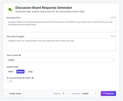The height and width of the screenshot is (101, 123).
Task: Click the Discussion Post resize handle
Action: click(115, 32)
